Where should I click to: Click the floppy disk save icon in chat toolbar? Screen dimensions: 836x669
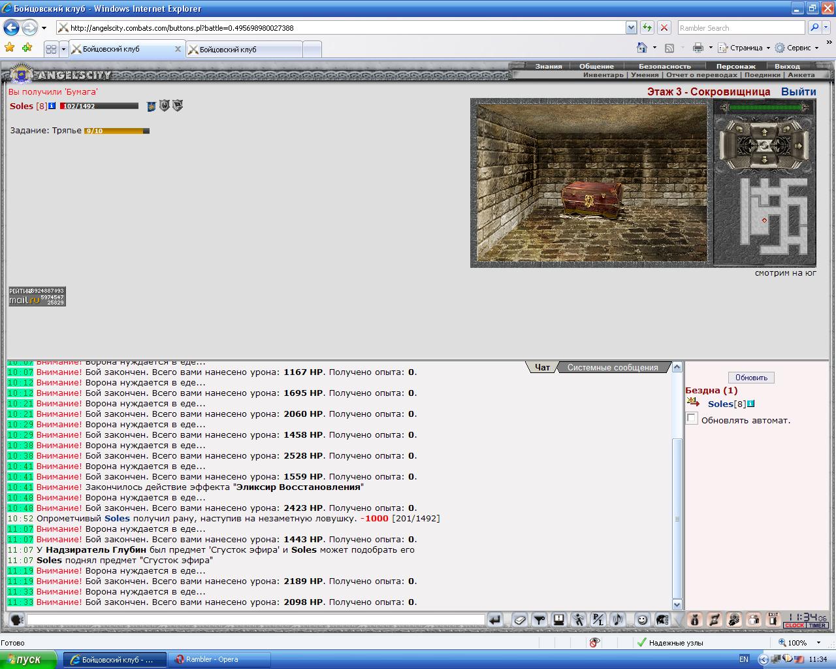pyautogui.click(x=558, y=620)
